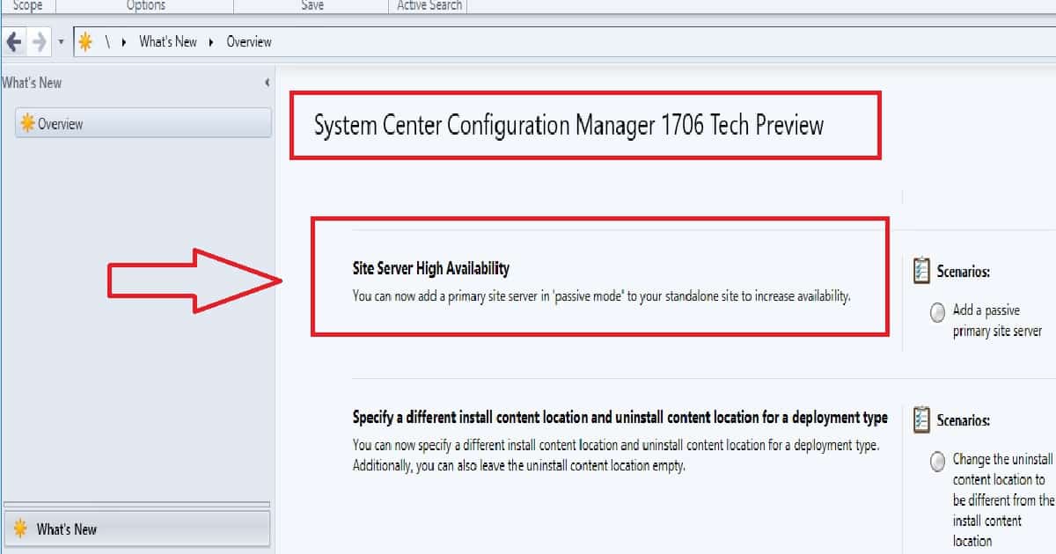1056x554 pixels.
Task: Click System Center Configuration Manager 1706 title
Action: [568, 125]
